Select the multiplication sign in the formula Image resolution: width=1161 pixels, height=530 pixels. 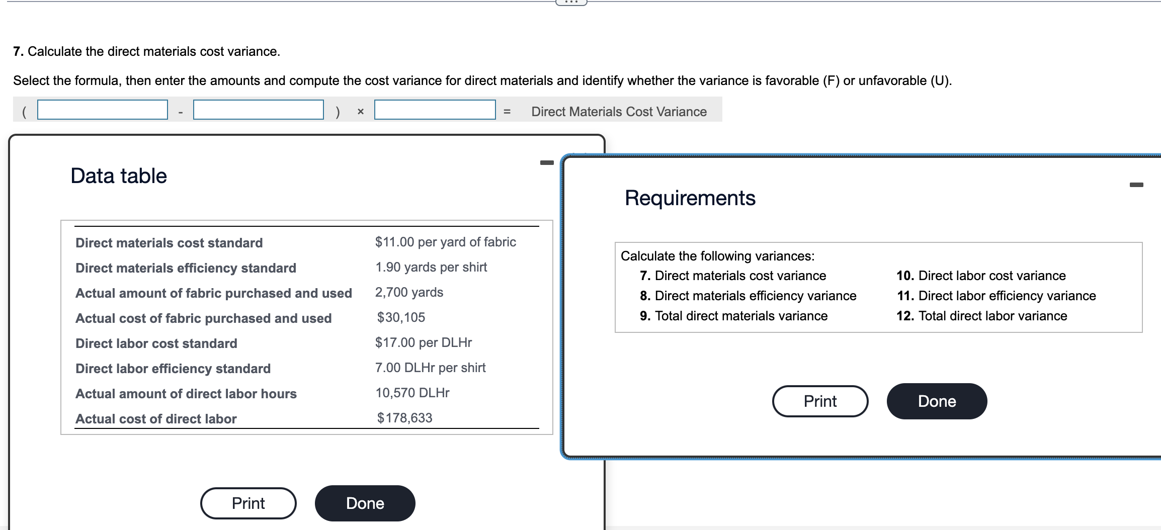(x=360, y=112)
